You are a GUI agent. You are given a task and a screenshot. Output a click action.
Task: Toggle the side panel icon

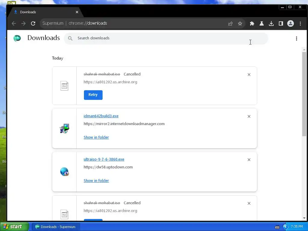click(281, 23)
